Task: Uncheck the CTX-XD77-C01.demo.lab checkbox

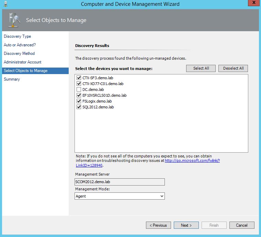Action: point(79,84)
